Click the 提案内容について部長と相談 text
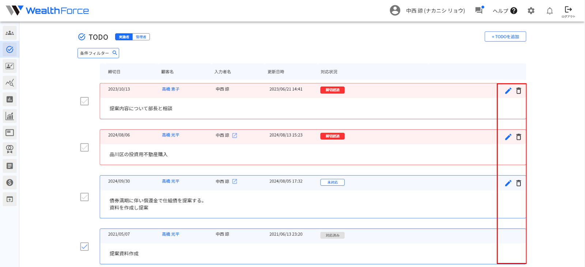This screenshot has height=267, width=585. [x=141, y=109]
